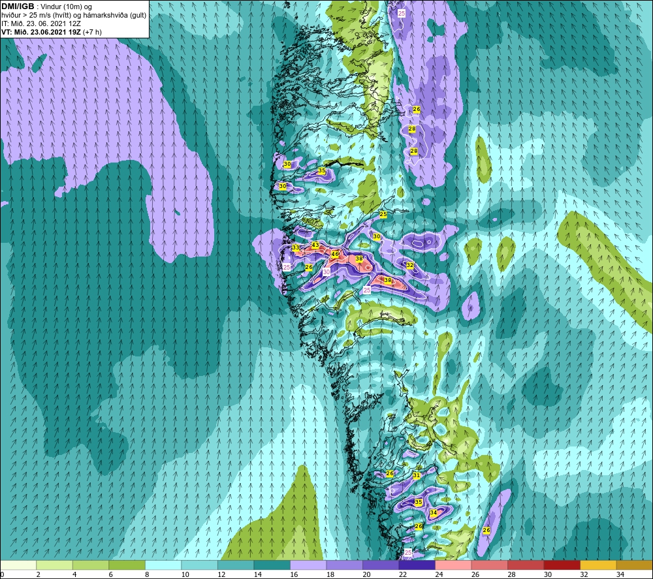
Task: Select the 'VT: Mið. 23.06.2021 19Z (+7 h)' line
Action: coord(51,31)
